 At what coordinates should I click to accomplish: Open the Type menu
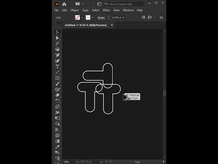85,10
